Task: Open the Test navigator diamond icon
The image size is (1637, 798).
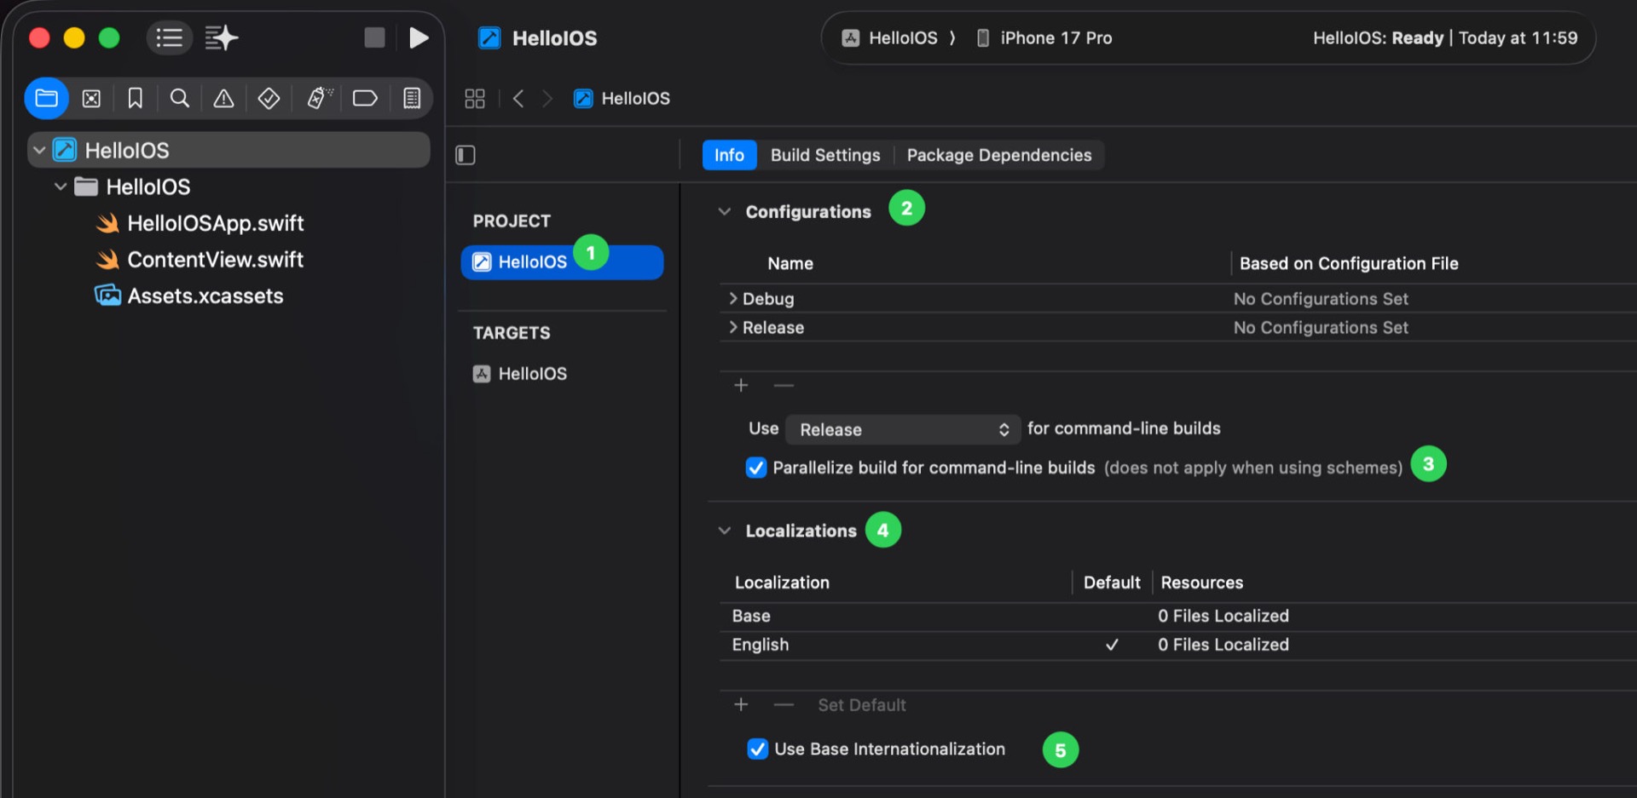Action: (269, 99)
